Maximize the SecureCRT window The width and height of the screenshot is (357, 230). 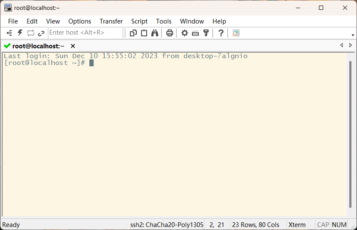[x=321, y=8]
